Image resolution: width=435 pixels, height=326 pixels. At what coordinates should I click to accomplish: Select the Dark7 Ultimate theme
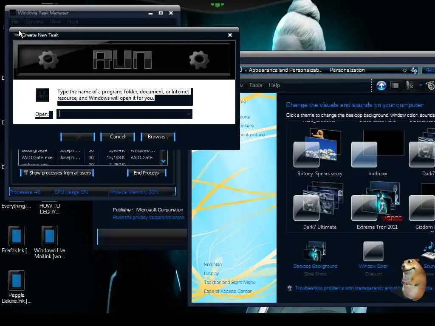319,206
